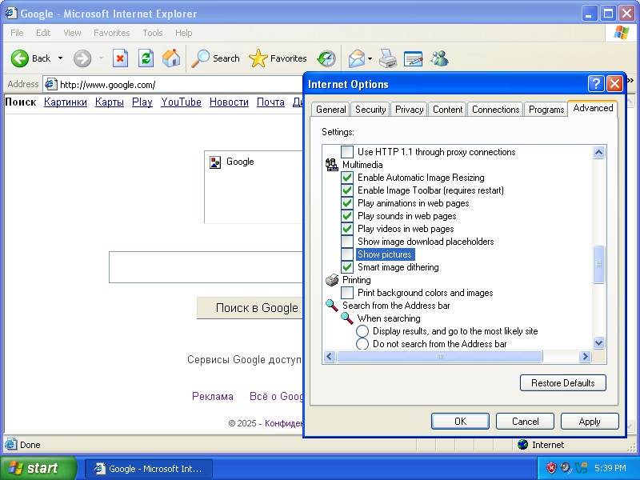This screenshot has height=480, width=640.
Task: Check Print background colors and images
Action: tap(347, 293)
